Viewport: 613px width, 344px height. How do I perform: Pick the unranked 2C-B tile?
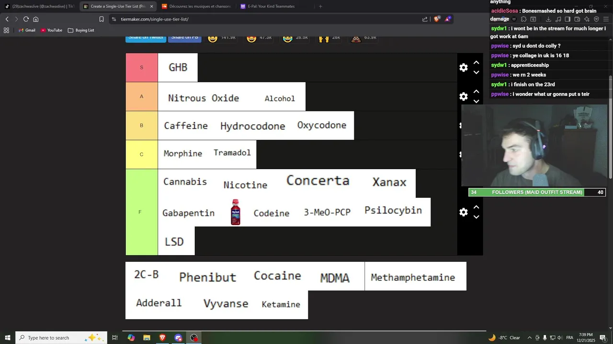(146, 275)
